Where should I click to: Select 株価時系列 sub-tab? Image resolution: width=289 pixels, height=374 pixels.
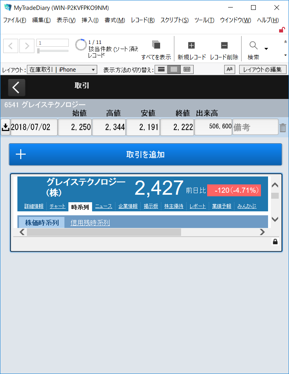pyautogui.click(x=42, y=222)
